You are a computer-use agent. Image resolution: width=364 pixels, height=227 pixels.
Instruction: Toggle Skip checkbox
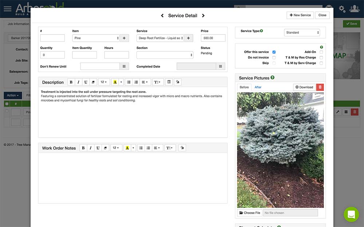[274, 63]
